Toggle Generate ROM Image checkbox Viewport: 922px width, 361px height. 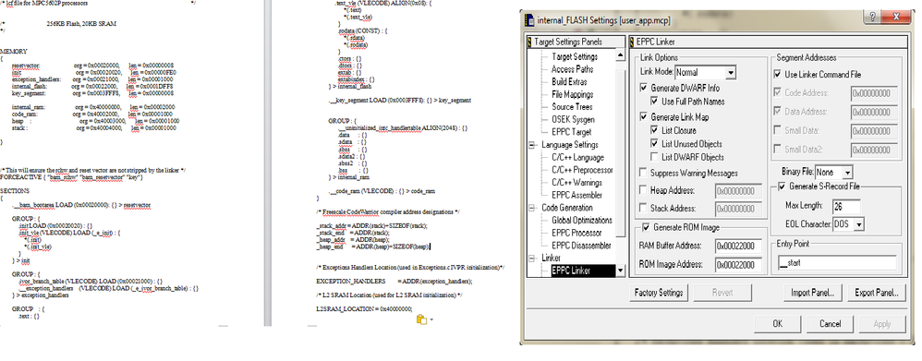click(646, 227)
